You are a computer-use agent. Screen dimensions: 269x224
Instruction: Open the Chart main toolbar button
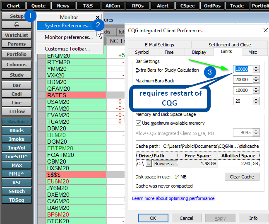point(14,6)
